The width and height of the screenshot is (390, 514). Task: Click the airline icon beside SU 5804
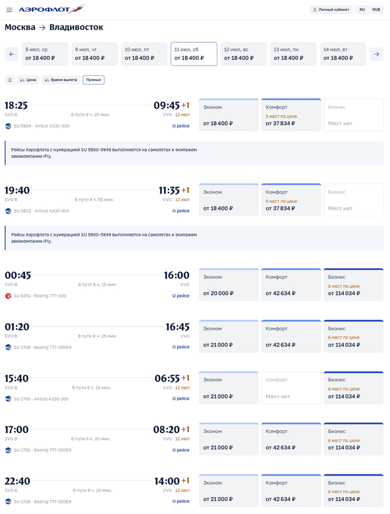(8, 126)
